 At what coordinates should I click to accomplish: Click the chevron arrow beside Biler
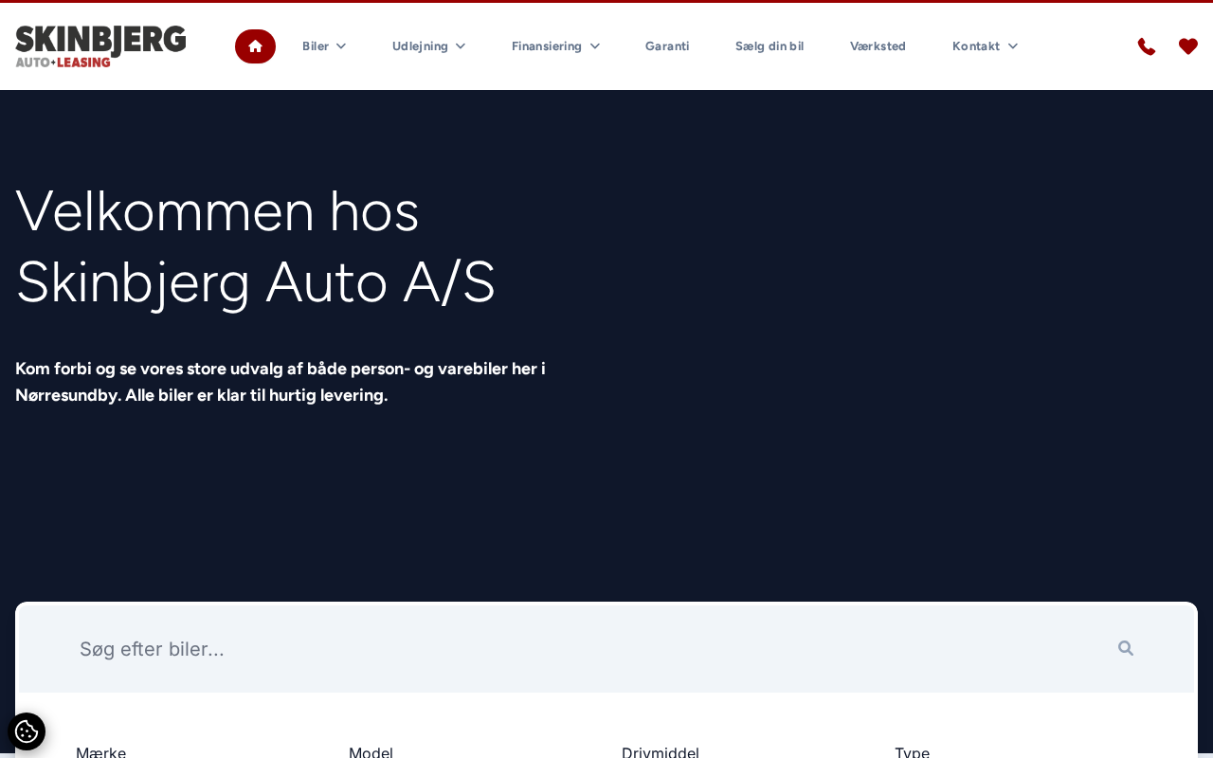click(341, 46)
